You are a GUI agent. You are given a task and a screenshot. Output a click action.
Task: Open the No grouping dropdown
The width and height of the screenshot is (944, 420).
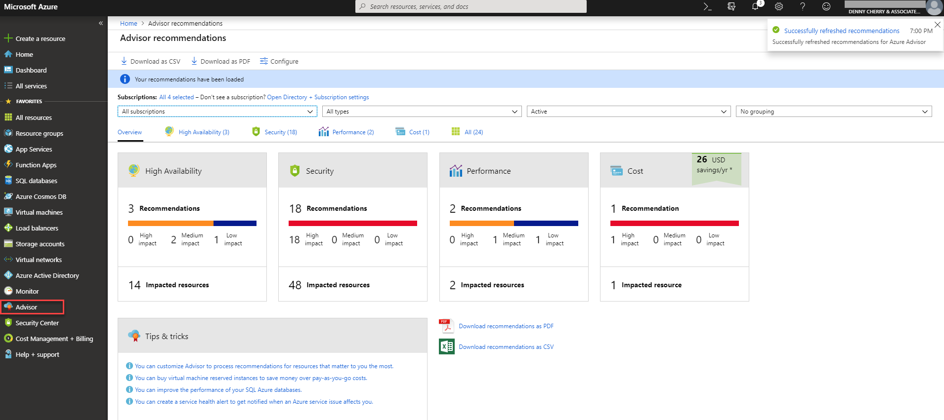pos(834,112)
